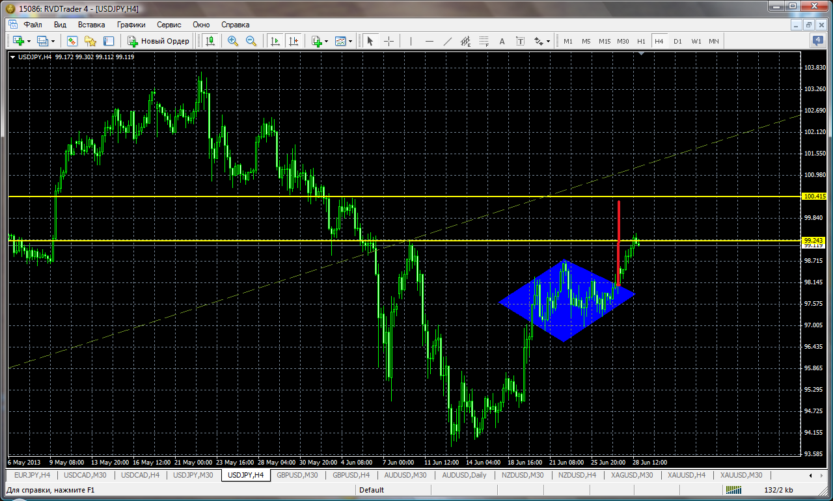Open the Profiles icon
This screenshot has width=833, height=501.
(43, 41)
